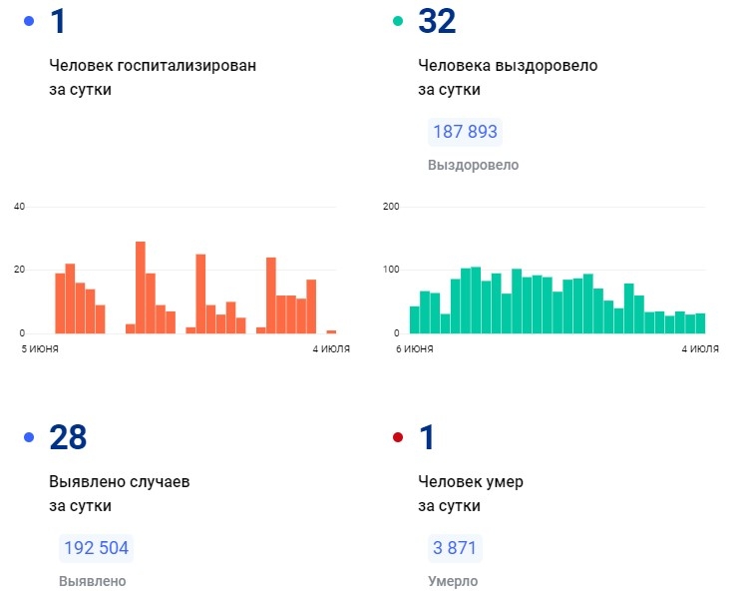The image size is (745, 595).
Task: Click the gray 'Умерло' label
Action: [x=452, y=581]
